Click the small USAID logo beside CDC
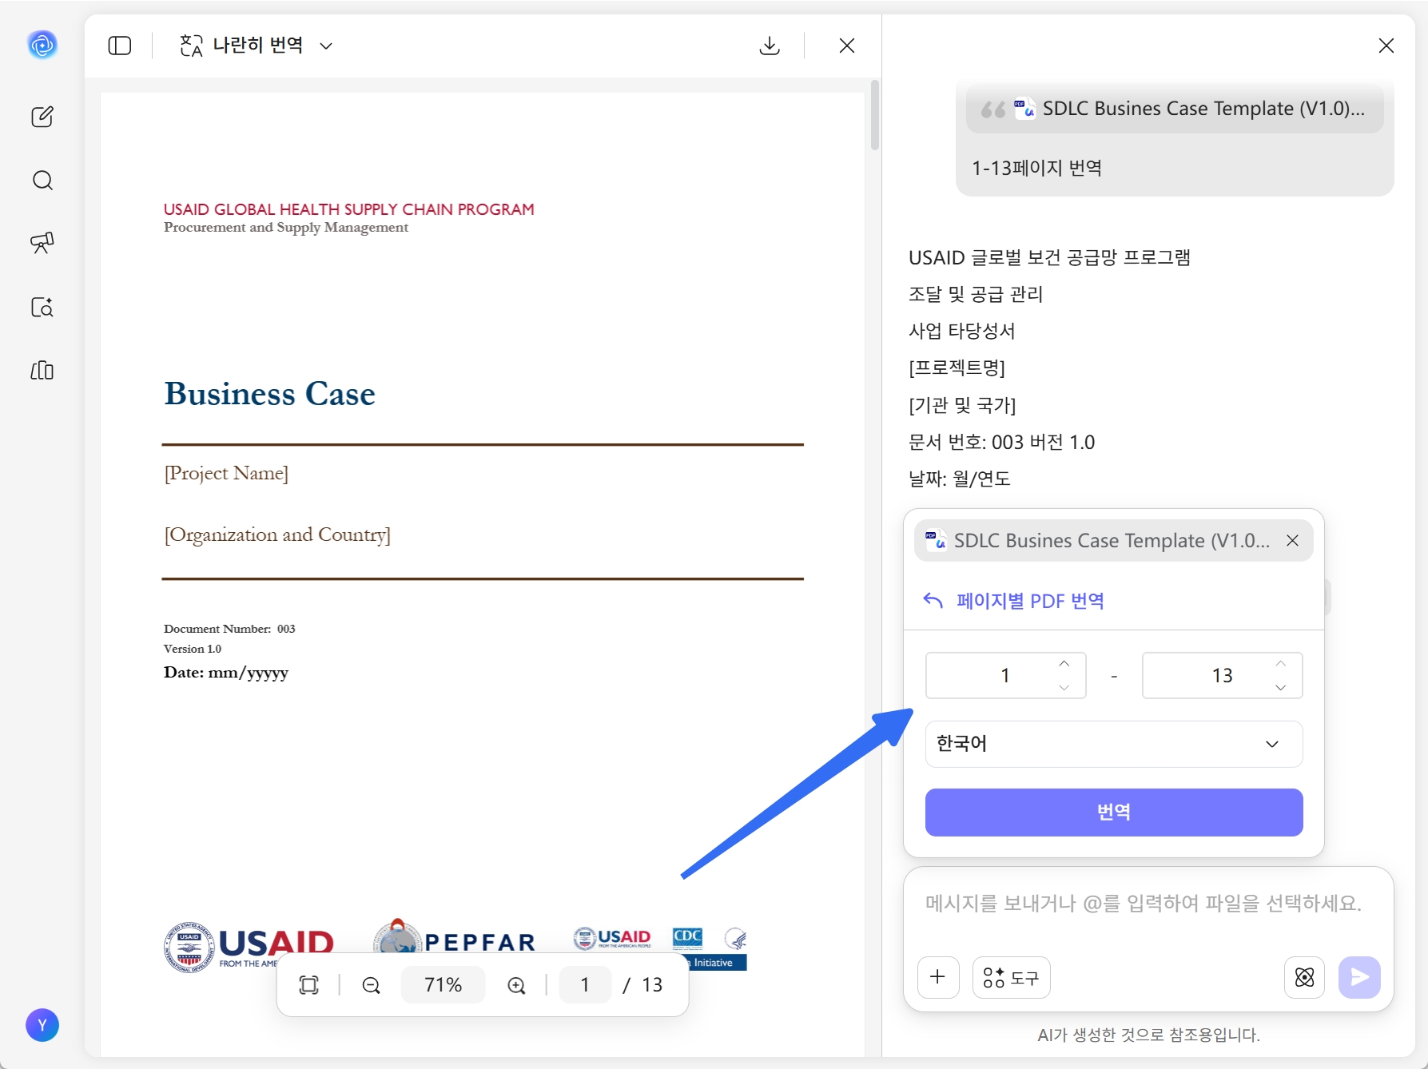The width and height of the screenshot is (1428, 1069). pyautogui.click(x=612, y=938)
